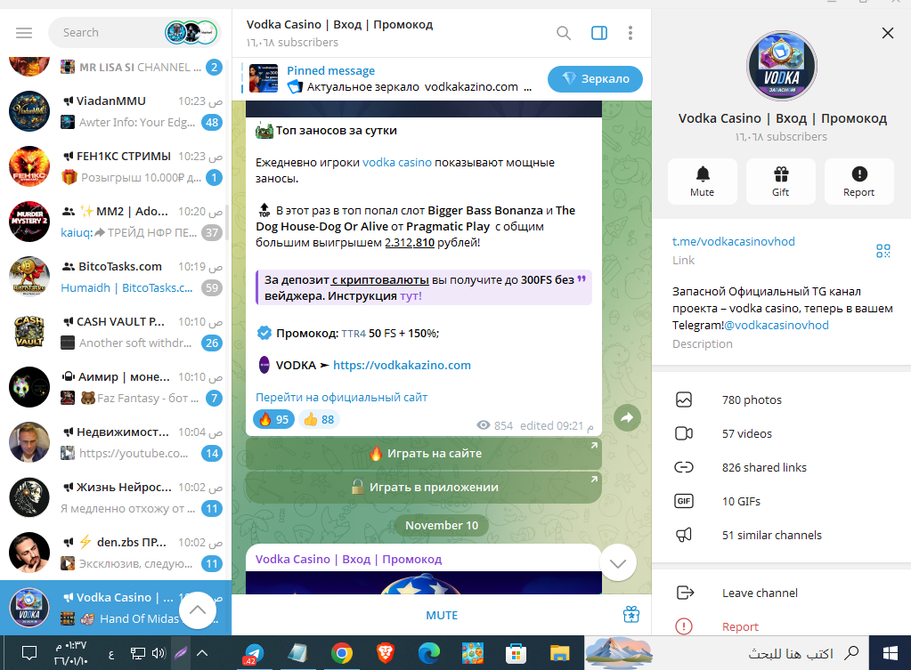Viewport: 911px width, 670px height.
Task: Open the 826 shared links section
Action: click(x=782, y=467)
